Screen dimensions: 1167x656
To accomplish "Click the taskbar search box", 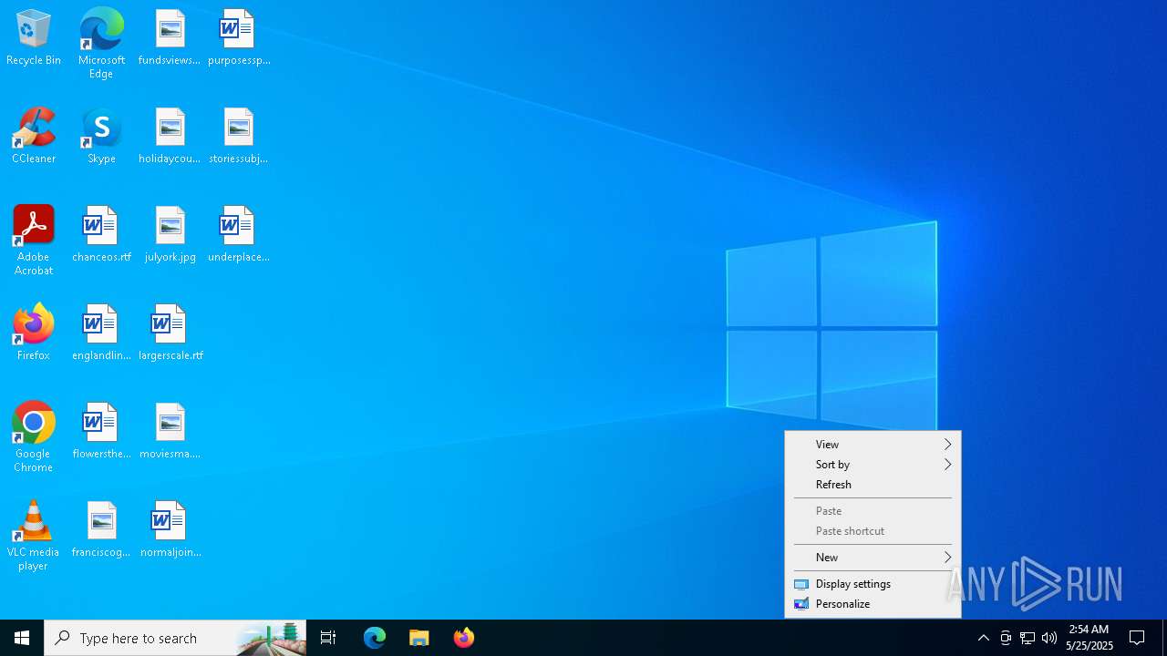I will point(175,638).
